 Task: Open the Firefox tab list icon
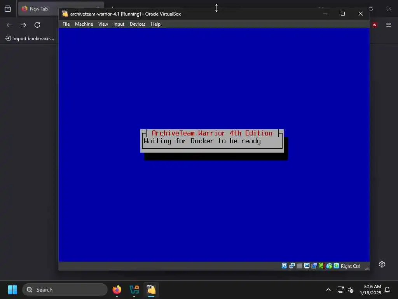(x=8, y=9)
